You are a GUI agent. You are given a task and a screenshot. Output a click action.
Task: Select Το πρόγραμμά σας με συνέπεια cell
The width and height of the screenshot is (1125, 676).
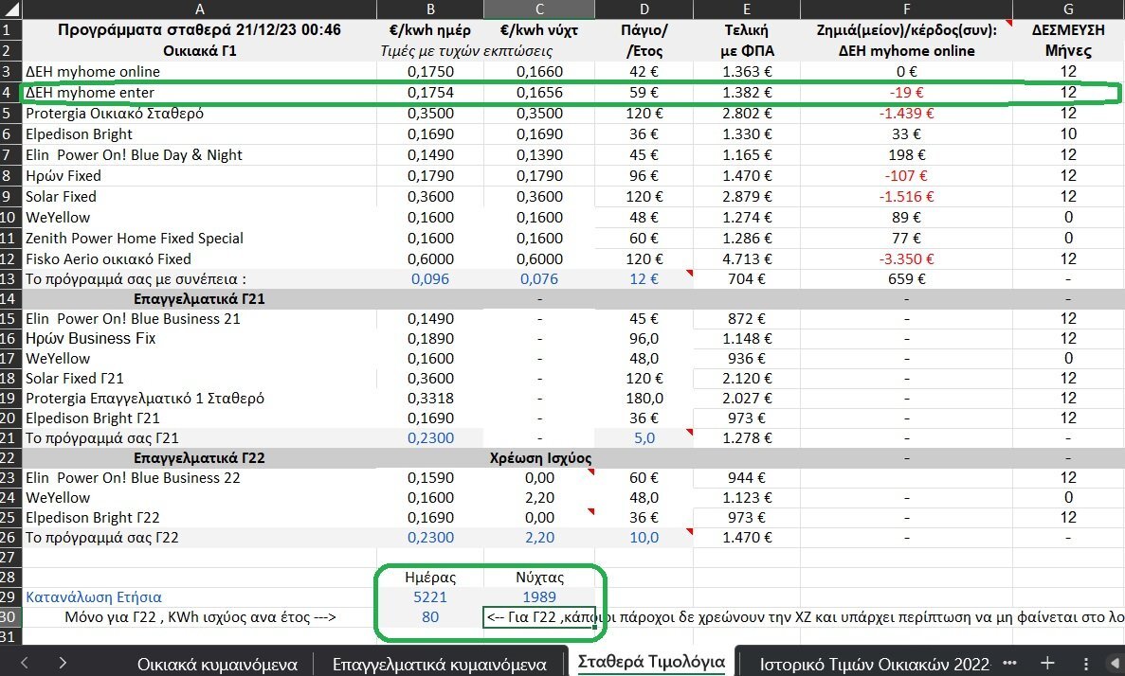tap(199, 279)
